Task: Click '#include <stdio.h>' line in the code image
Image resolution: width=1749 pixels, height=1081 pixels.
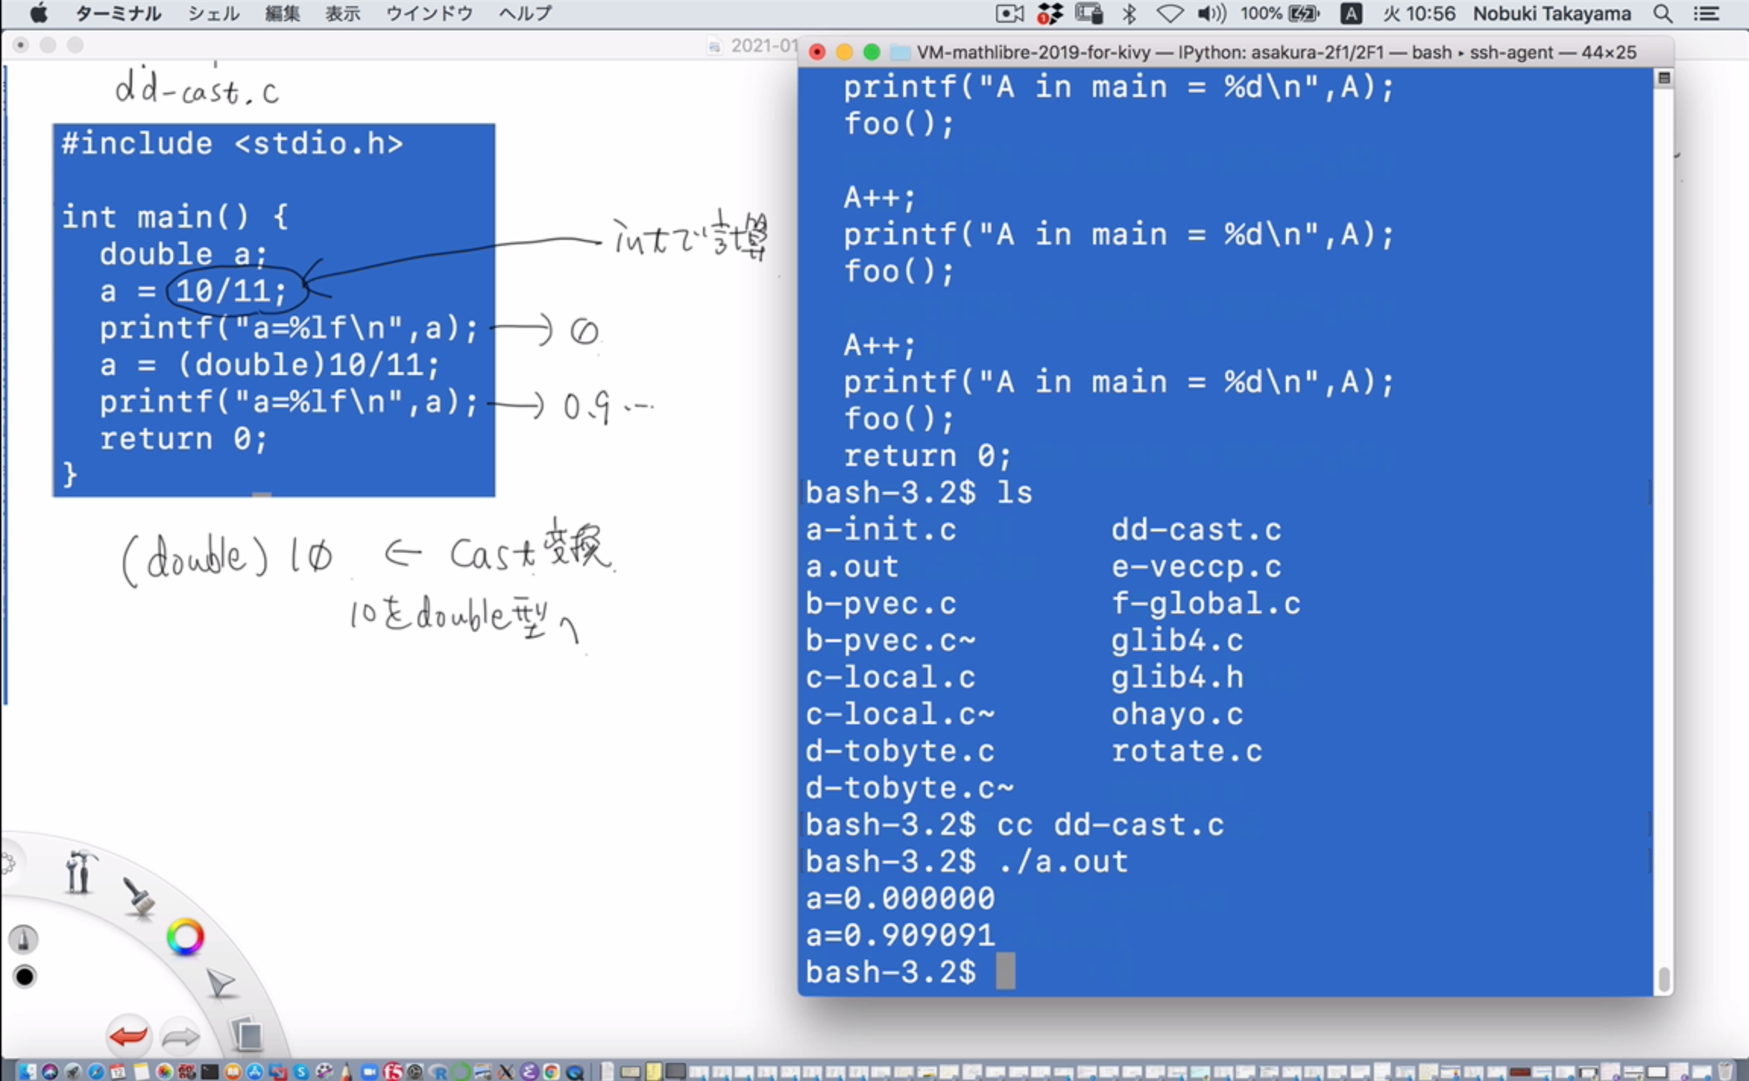Action: pos(232,143)
